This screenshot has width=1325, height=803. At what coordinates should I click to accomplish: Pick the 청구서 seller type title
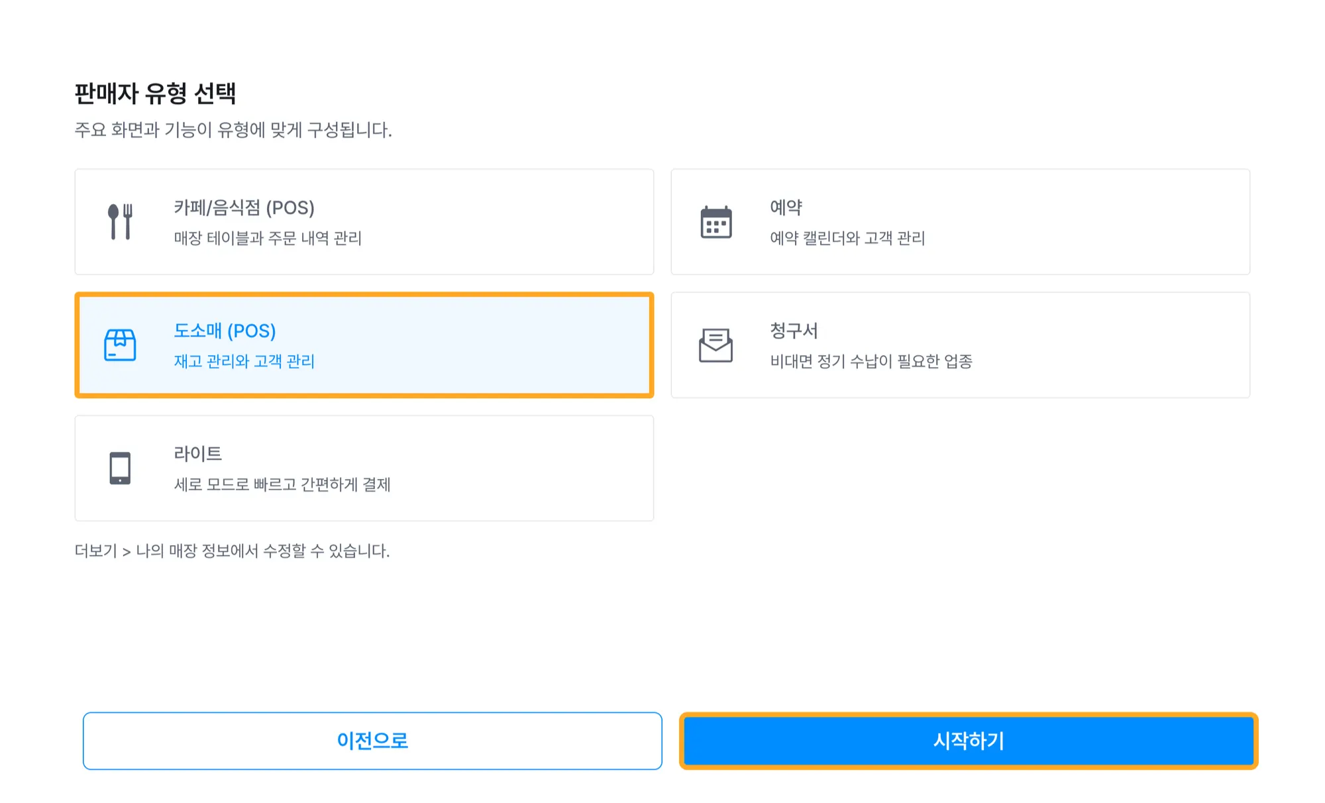[794, 331]
